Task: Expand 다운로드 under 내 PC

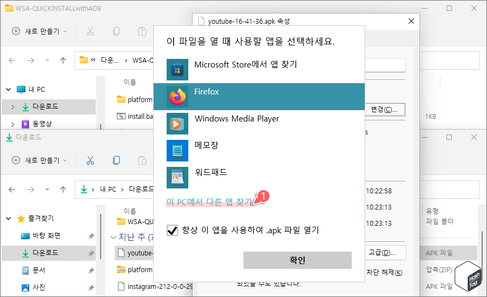Action: 13,107
